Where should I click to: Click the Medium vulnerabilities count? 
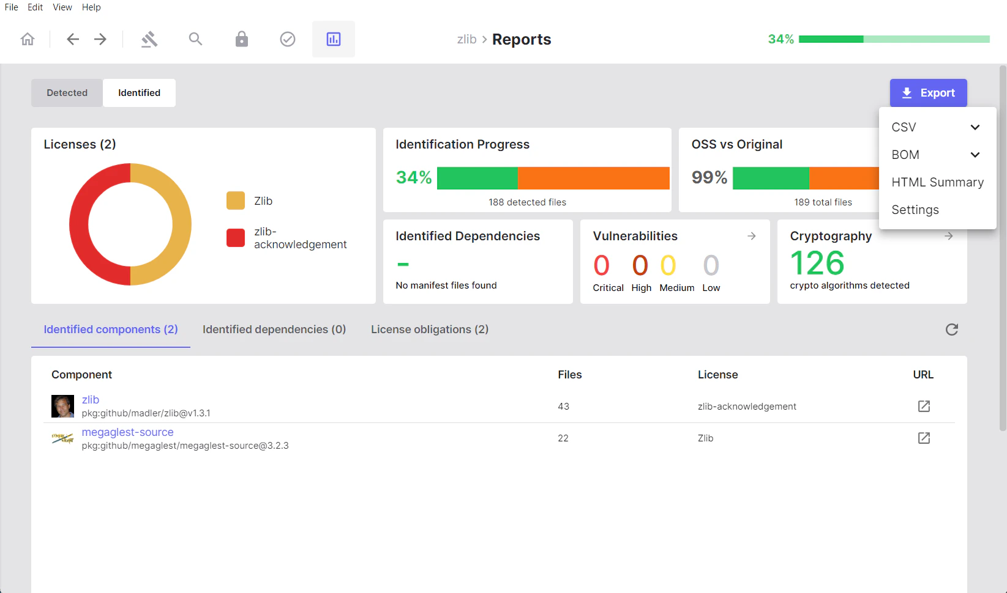[668, 265]
